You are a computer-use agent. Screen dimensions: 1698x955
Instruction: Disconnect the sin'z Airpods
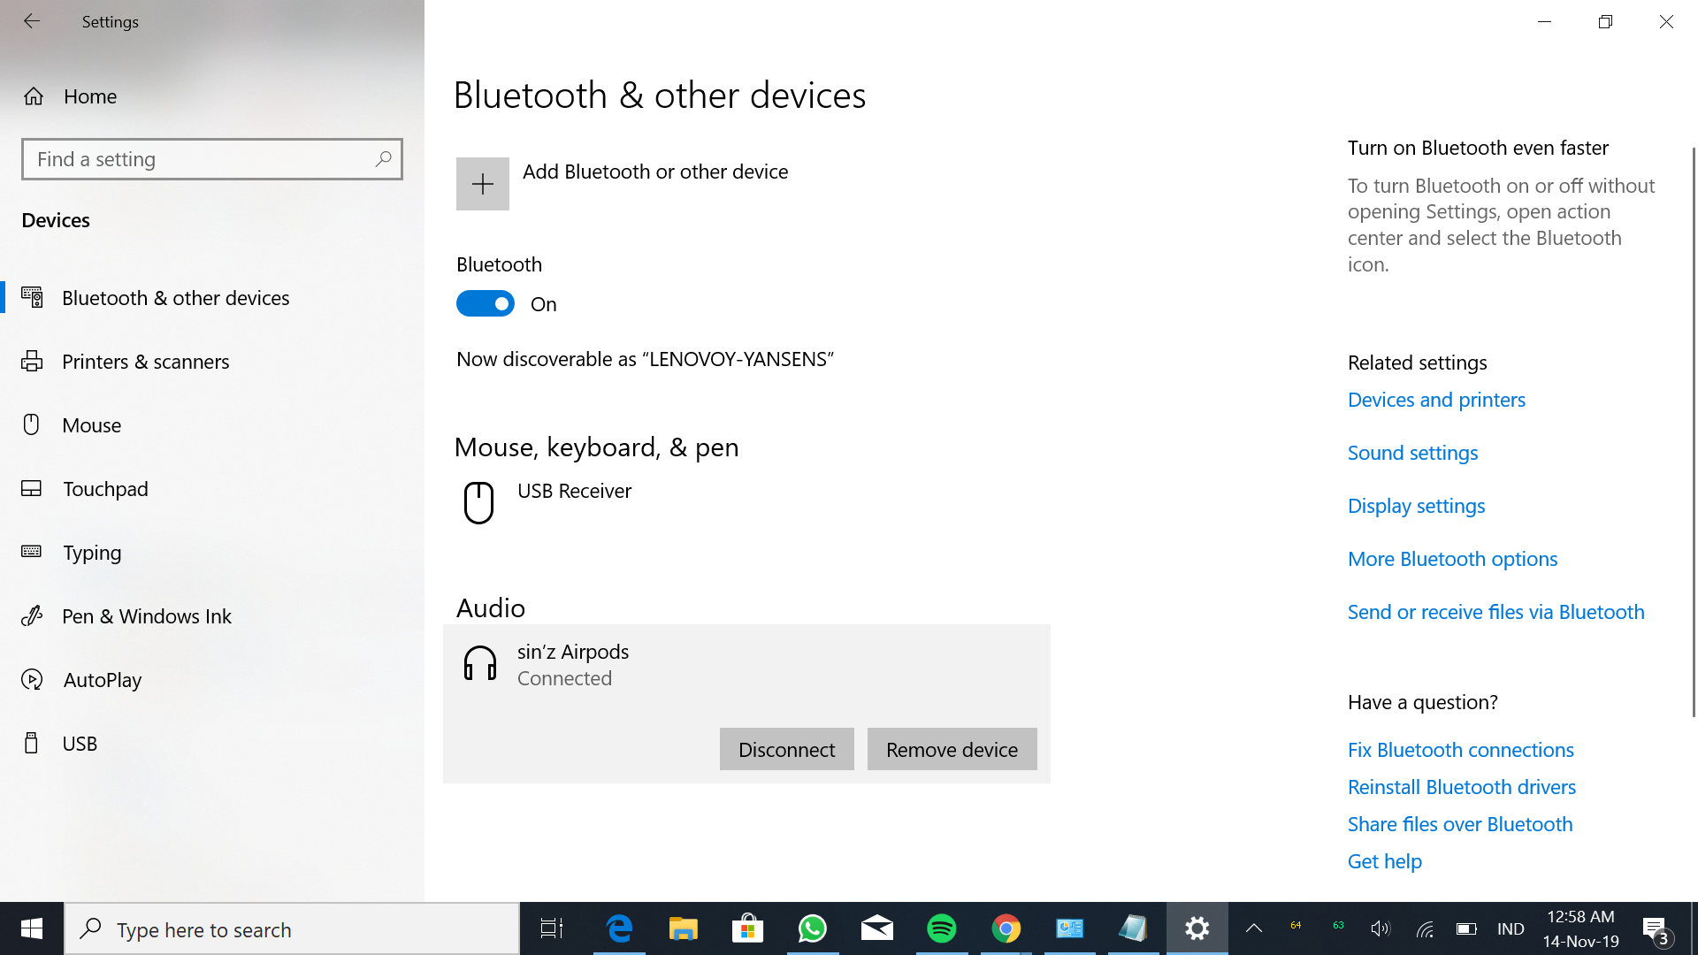(x=786, y=749)
